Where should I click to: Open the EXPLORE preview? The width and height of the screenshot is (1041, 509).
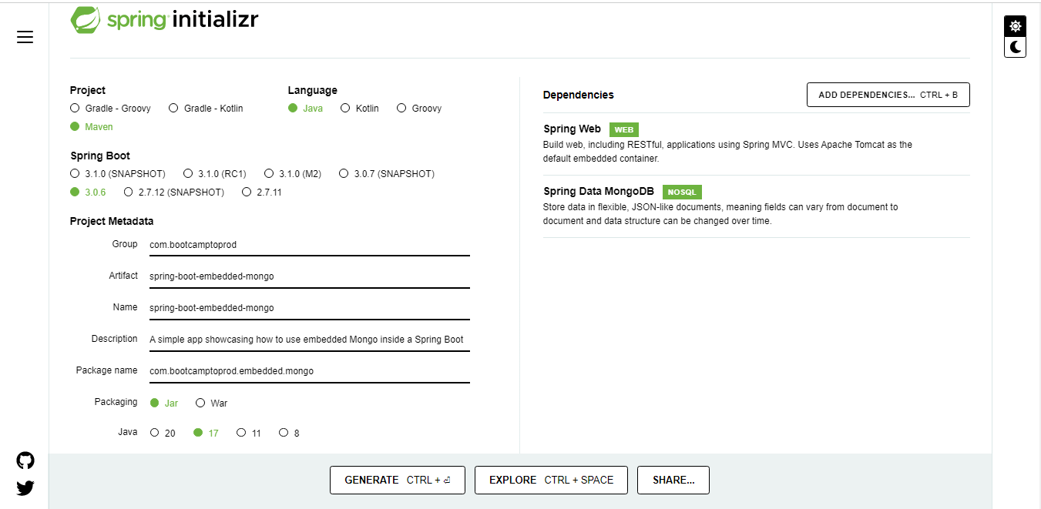(x=550, y=480)
